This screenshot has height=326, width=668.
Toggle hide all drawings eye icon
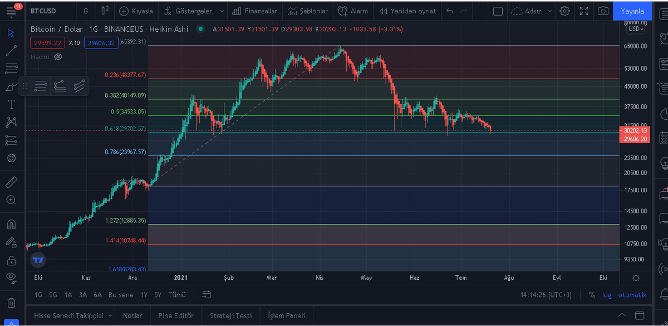pyautogui.click(x=11, y=278)
